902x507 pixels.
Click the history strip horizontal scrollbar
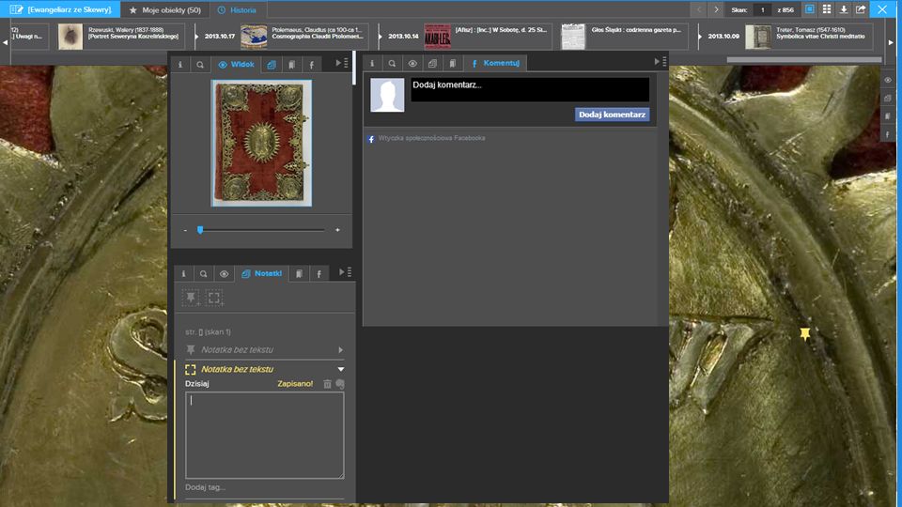[803, 59]
